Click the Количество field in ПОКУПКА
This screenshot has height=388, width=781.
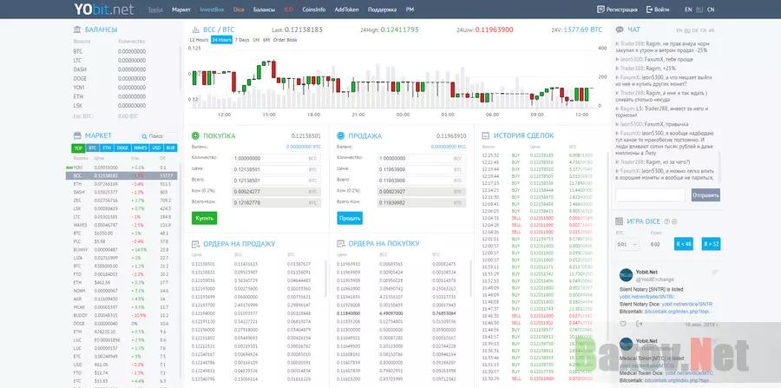[x=277, y=158]
